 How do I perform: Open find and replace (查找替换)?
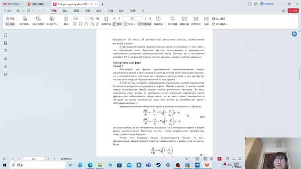(173, 21)
